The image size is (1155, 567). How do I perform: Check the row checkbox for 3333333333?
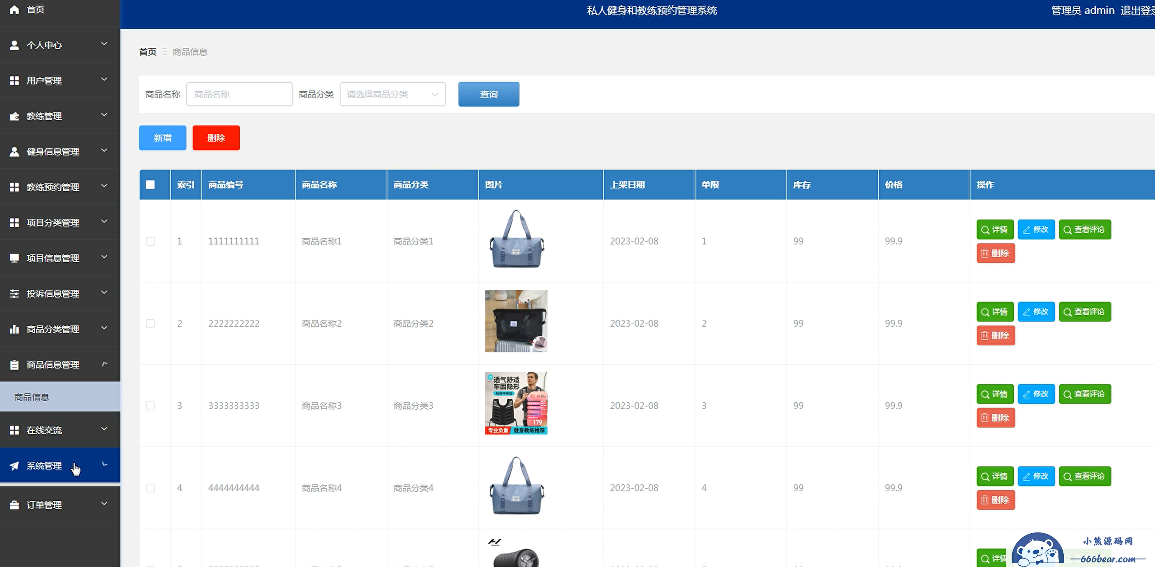coord(150,406)
